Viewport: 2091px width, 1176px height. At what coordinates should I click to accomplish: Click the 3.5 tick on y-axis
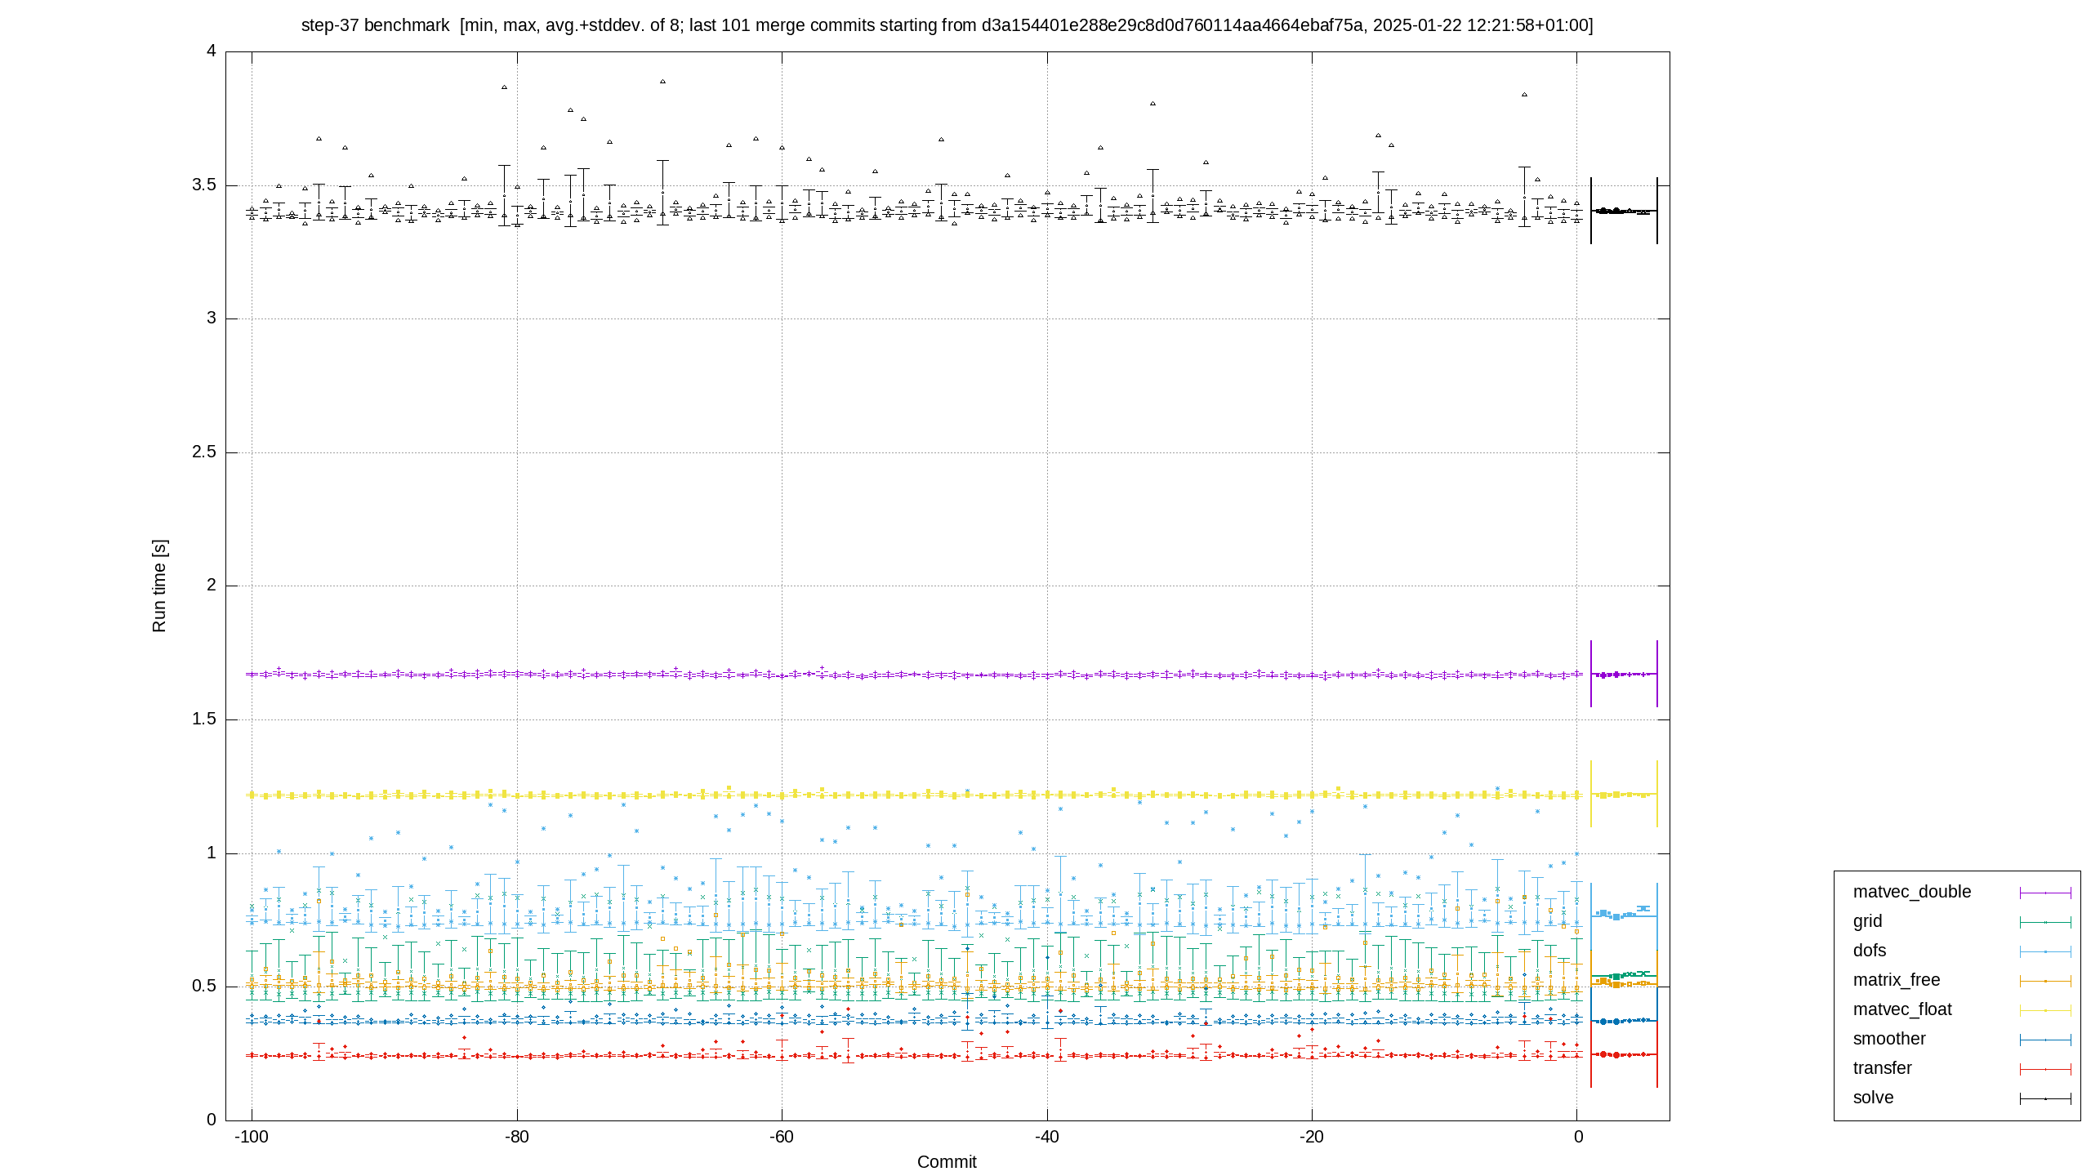tap(204, 185)
